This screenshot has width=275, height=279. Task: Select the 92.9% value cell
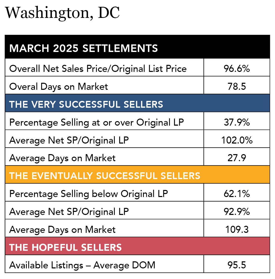[x=237, y=212]
